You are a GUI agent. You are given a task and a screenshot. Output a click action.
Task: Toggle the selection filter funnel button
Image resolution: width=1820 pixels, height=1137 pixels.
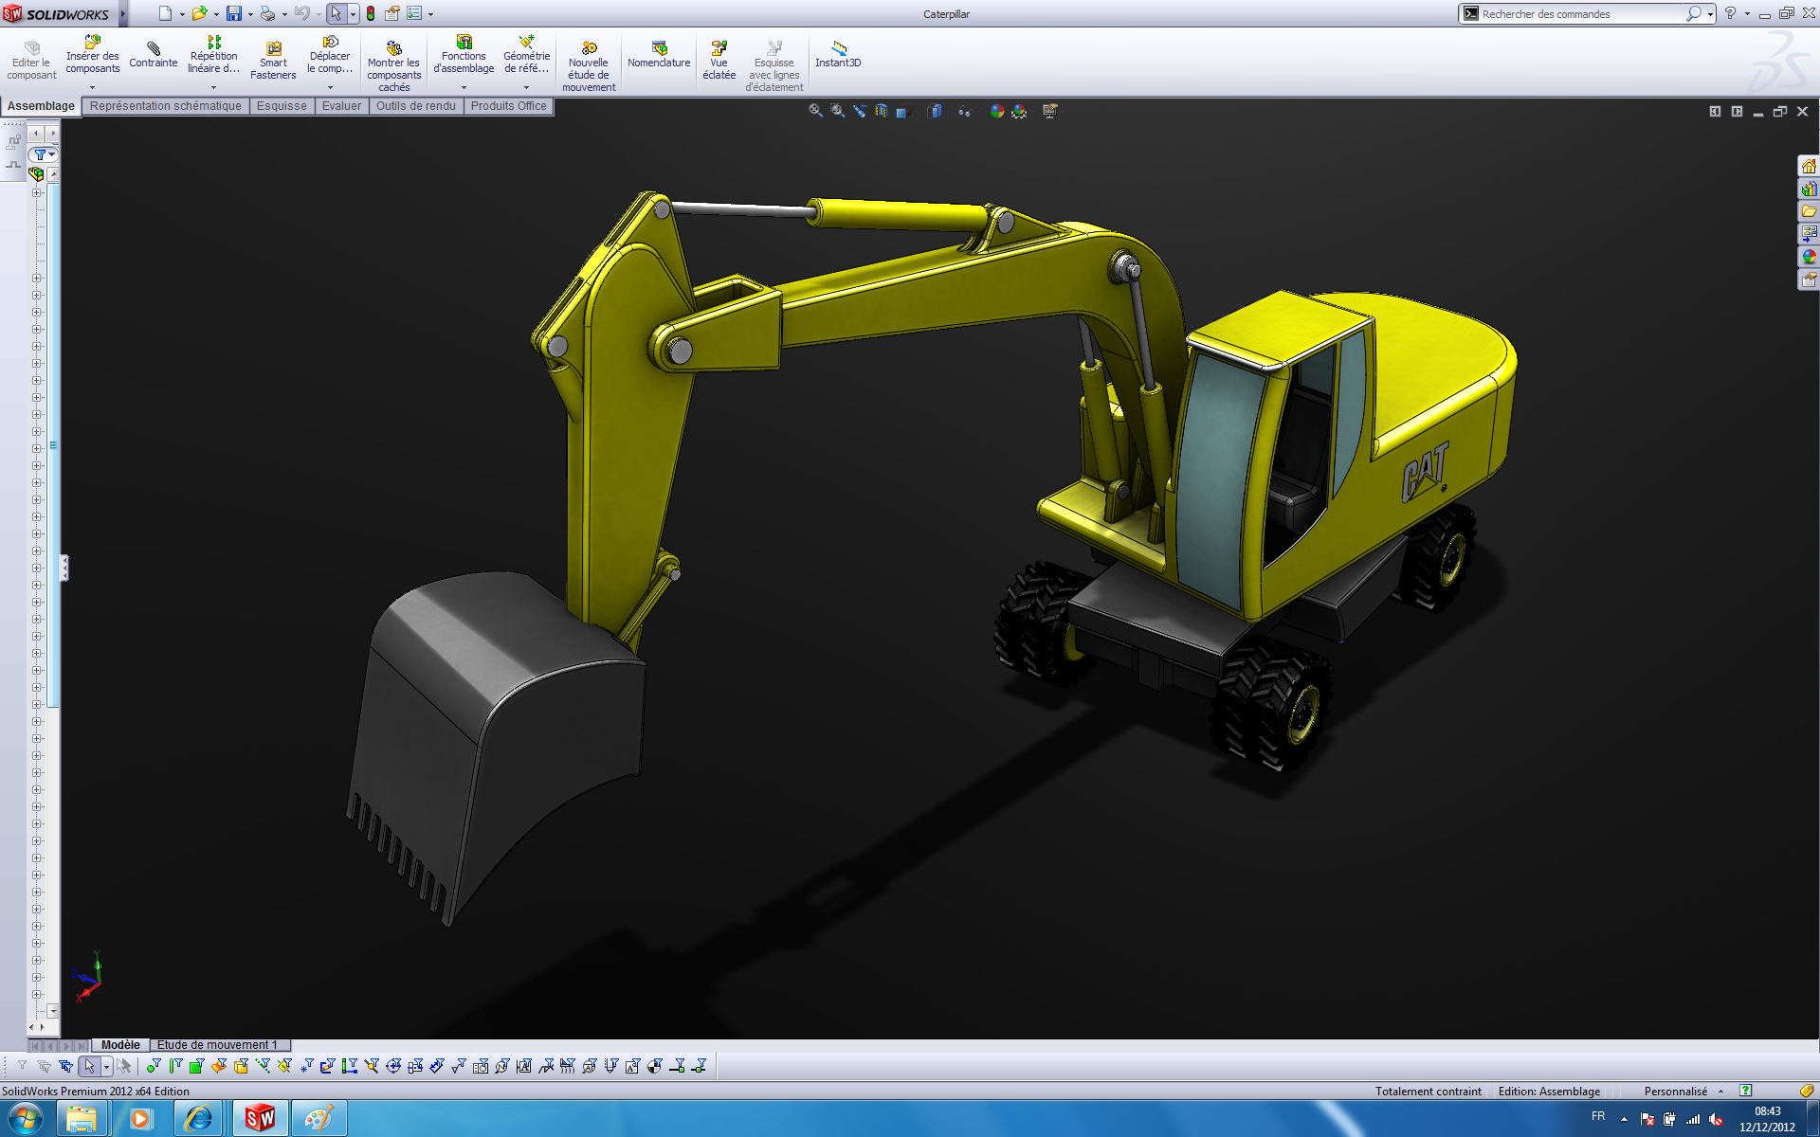click(x=22, y=1066)
